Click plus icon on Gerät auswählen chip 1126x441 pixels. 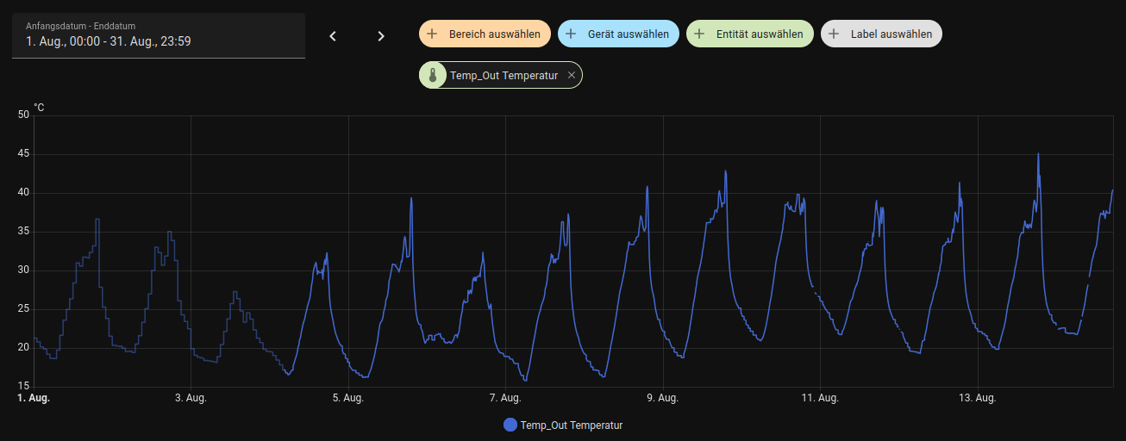tap(571, 34)
